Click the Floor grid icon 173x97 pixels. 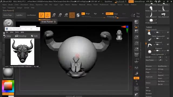click(136, 61)
